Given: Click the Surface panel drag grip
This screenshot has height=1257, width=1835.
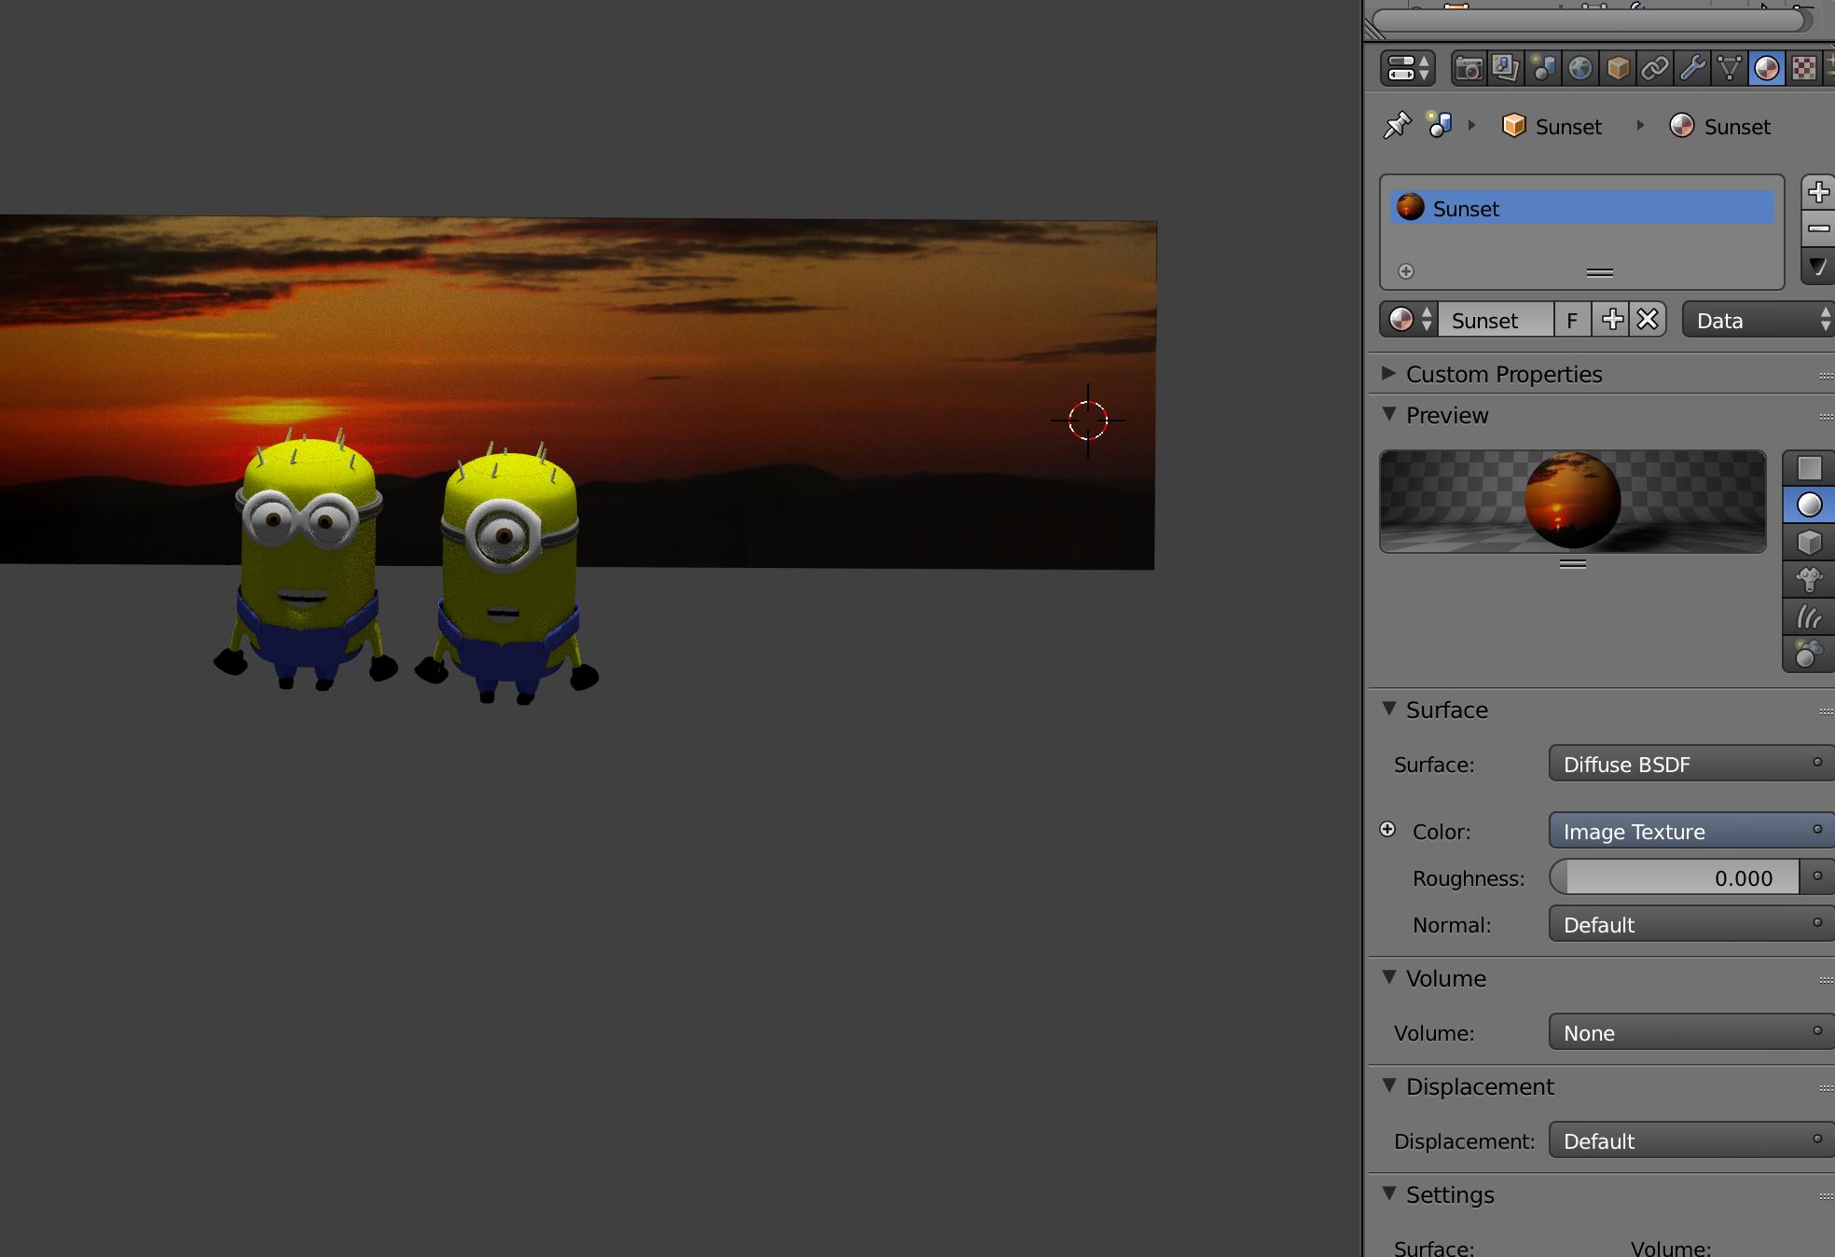Looking at the screenshot, I should tap(1826, 711).
